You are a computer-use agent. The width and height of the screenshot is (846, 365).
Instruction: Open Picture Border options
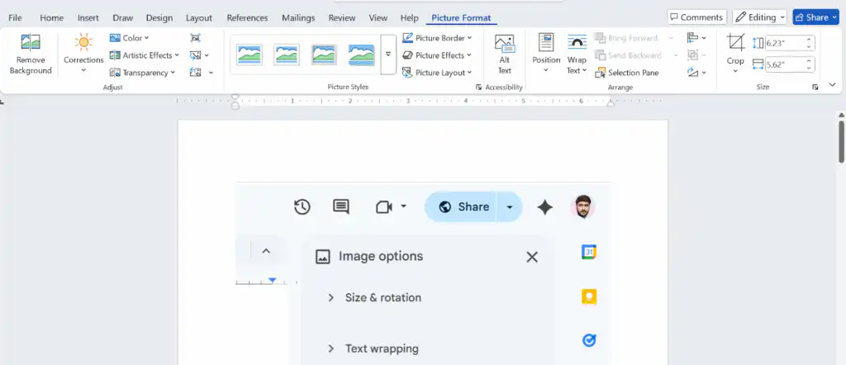[x=437, y=38]
